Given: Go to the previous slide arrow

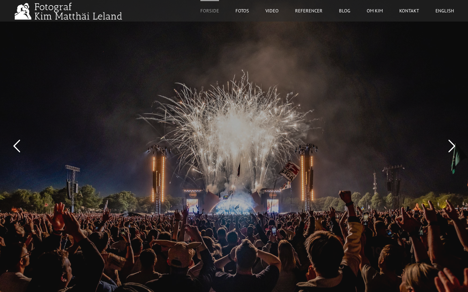Looking at the screenshot, I should (x=17, y=146).
